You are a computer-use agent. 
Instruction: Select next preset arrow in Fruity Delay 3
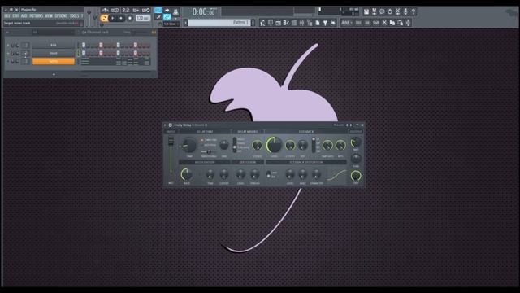coord(351,125)
